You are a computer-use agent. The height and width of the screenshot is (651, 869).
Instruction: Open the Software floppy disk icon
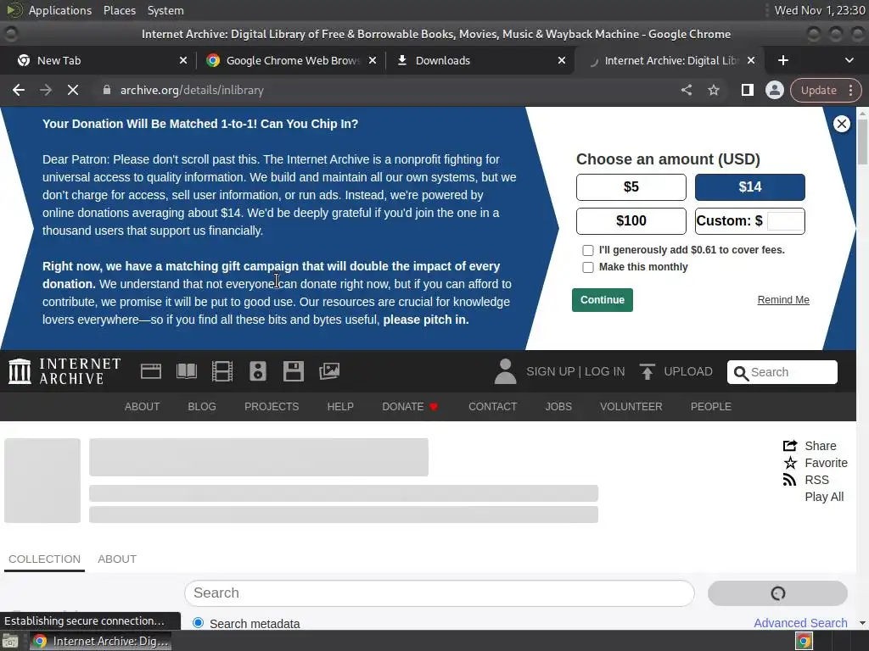click(x=293, y=371)
